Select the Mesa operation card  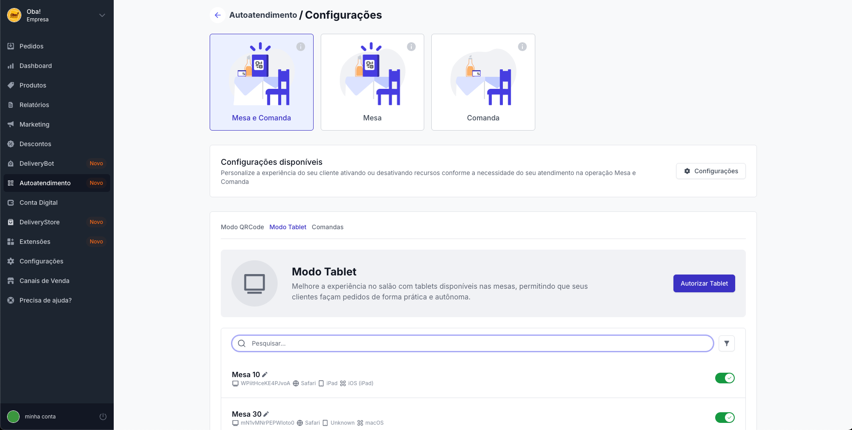[372, 82]
